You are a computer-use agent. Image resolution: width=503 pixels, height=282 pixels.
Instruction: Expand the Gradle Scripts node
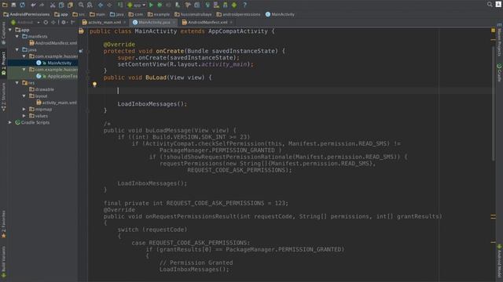(10, 122)
